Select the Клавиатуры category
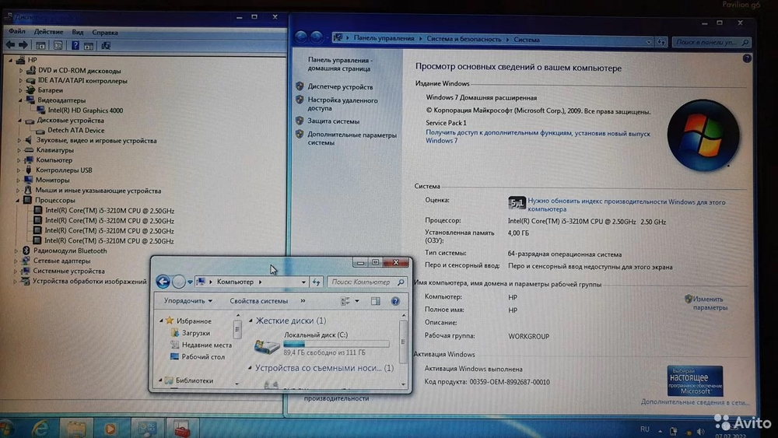 click(x=54, y=150)
